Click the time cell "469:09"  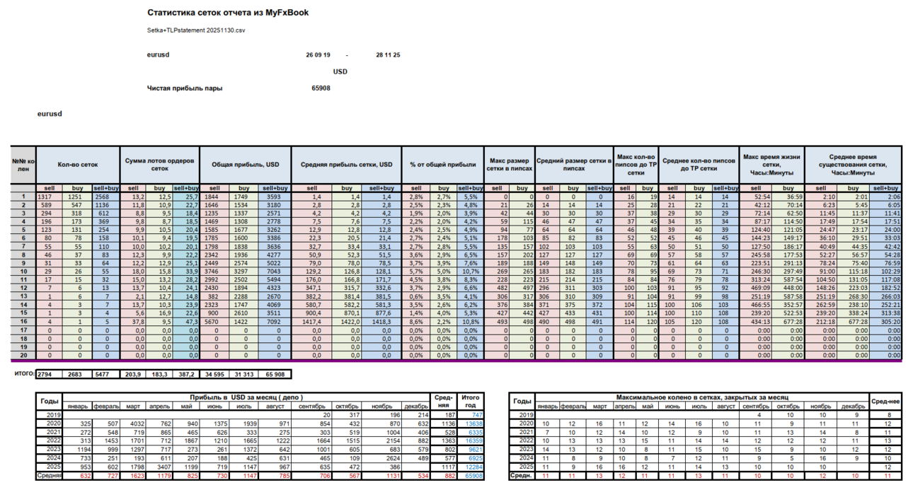click(756, 288)
